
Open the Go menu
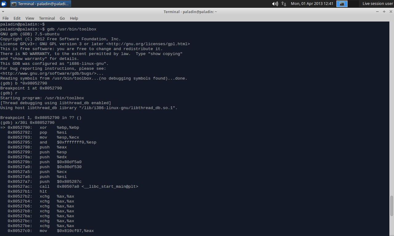point(62,18)
